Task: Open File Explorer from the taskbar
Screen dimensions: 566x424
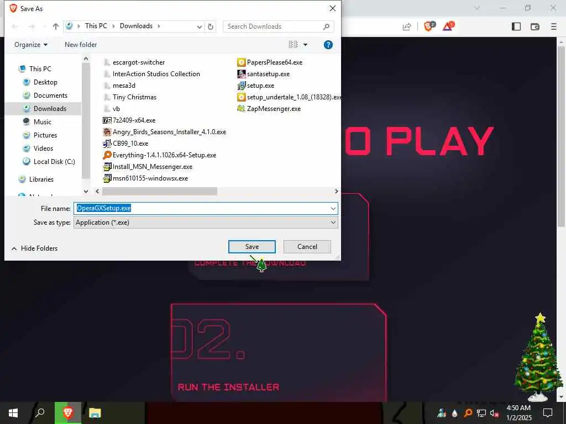Action: (95, 413)
